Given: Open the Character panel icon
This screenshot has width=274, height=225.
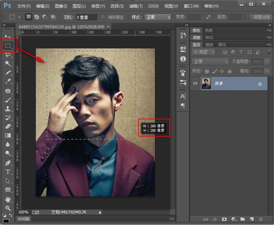Looking at the screenshot, I should (x=183, y=96).
